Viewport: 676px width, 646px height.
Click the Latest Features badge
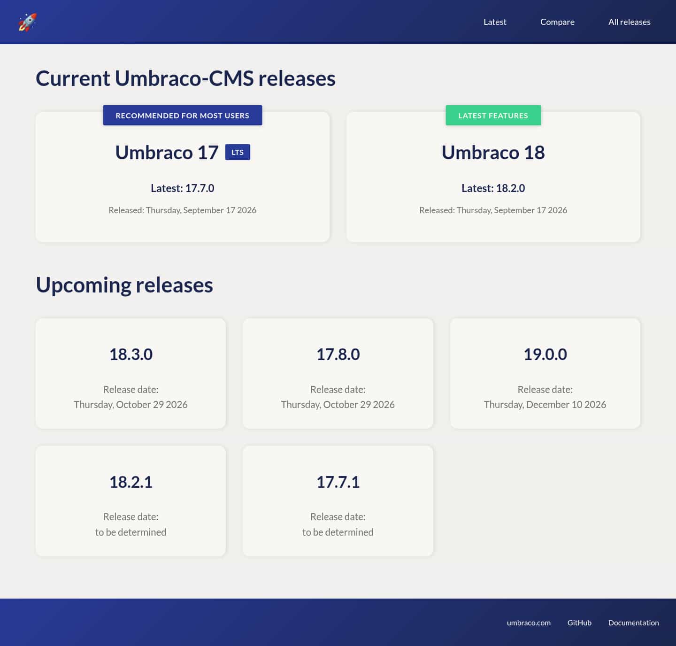[x=493, y=115]
